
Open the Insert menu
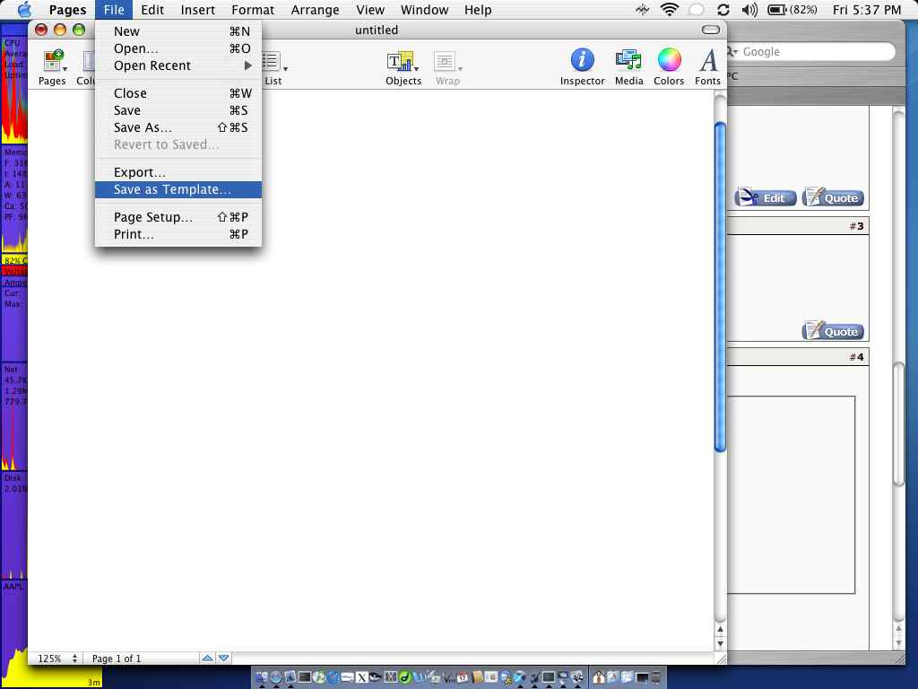pos(197,10)
